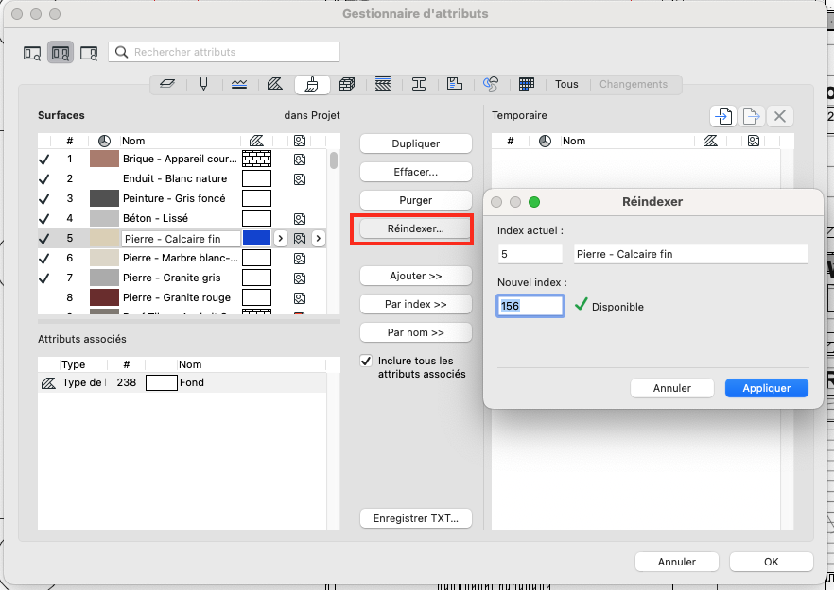
Task: Click texture icon of Pierre - Granite gris
Action: (x=300, y=278)
